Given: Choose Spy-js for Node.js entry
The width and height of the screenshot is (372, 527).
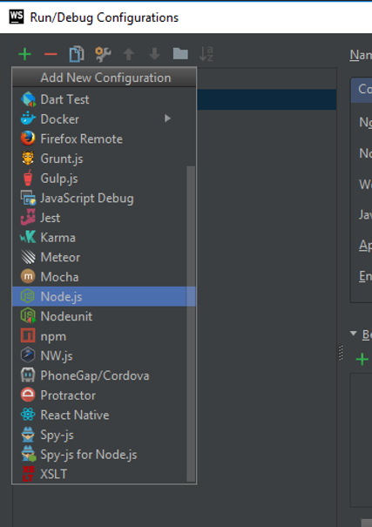Looking at the screenshot, I should pos(104,455).
